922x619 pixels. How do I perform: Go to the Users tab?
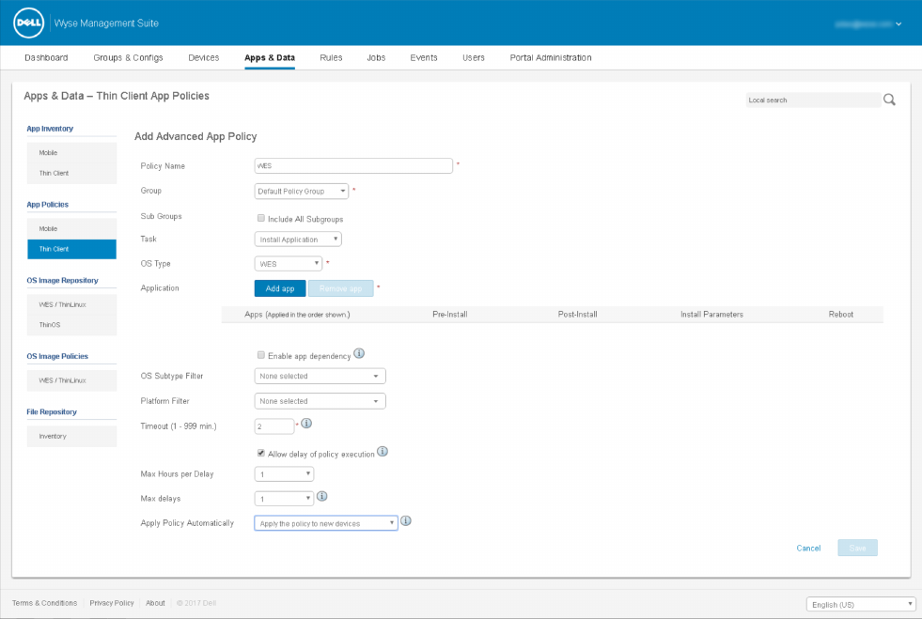[x=474, y=57]
